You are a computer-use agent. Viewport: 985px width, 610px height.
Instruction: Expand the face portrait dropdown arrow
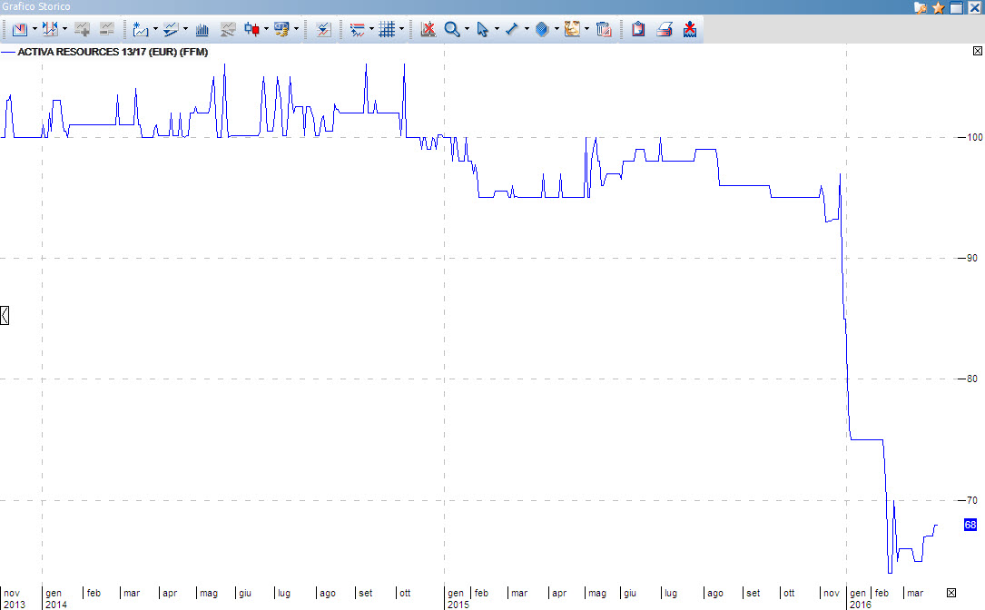tap(586, 29)
